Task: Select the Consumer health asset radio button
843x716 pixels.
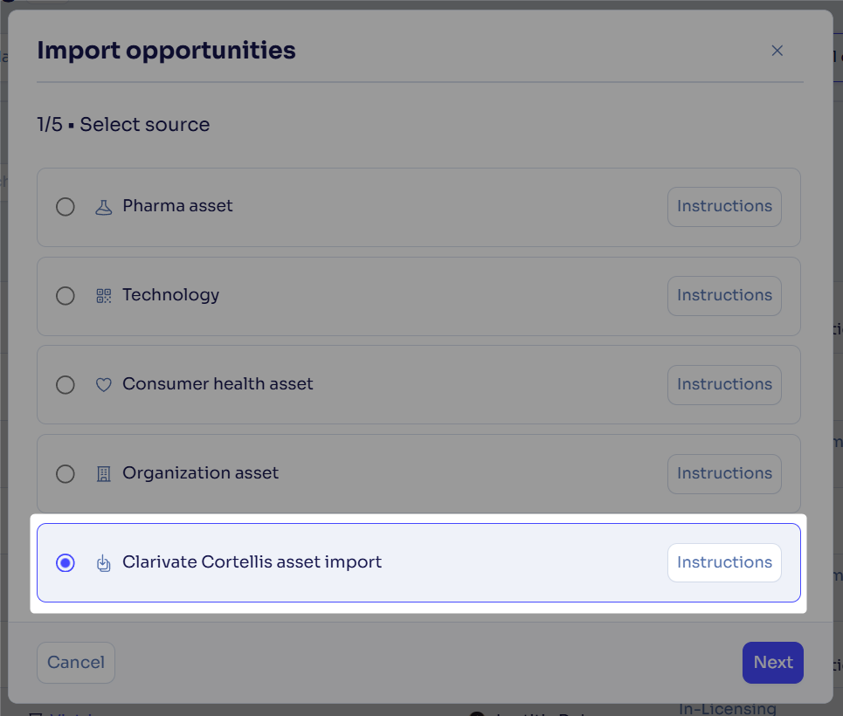Action: pos(65,385)
